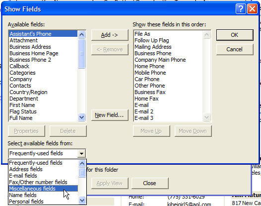
Task: Close the Show Fields dialog
Action: [x=252, y=9]
